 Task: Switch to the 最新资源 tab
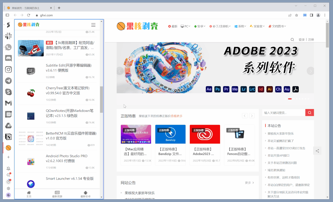[x=57, y=194]
